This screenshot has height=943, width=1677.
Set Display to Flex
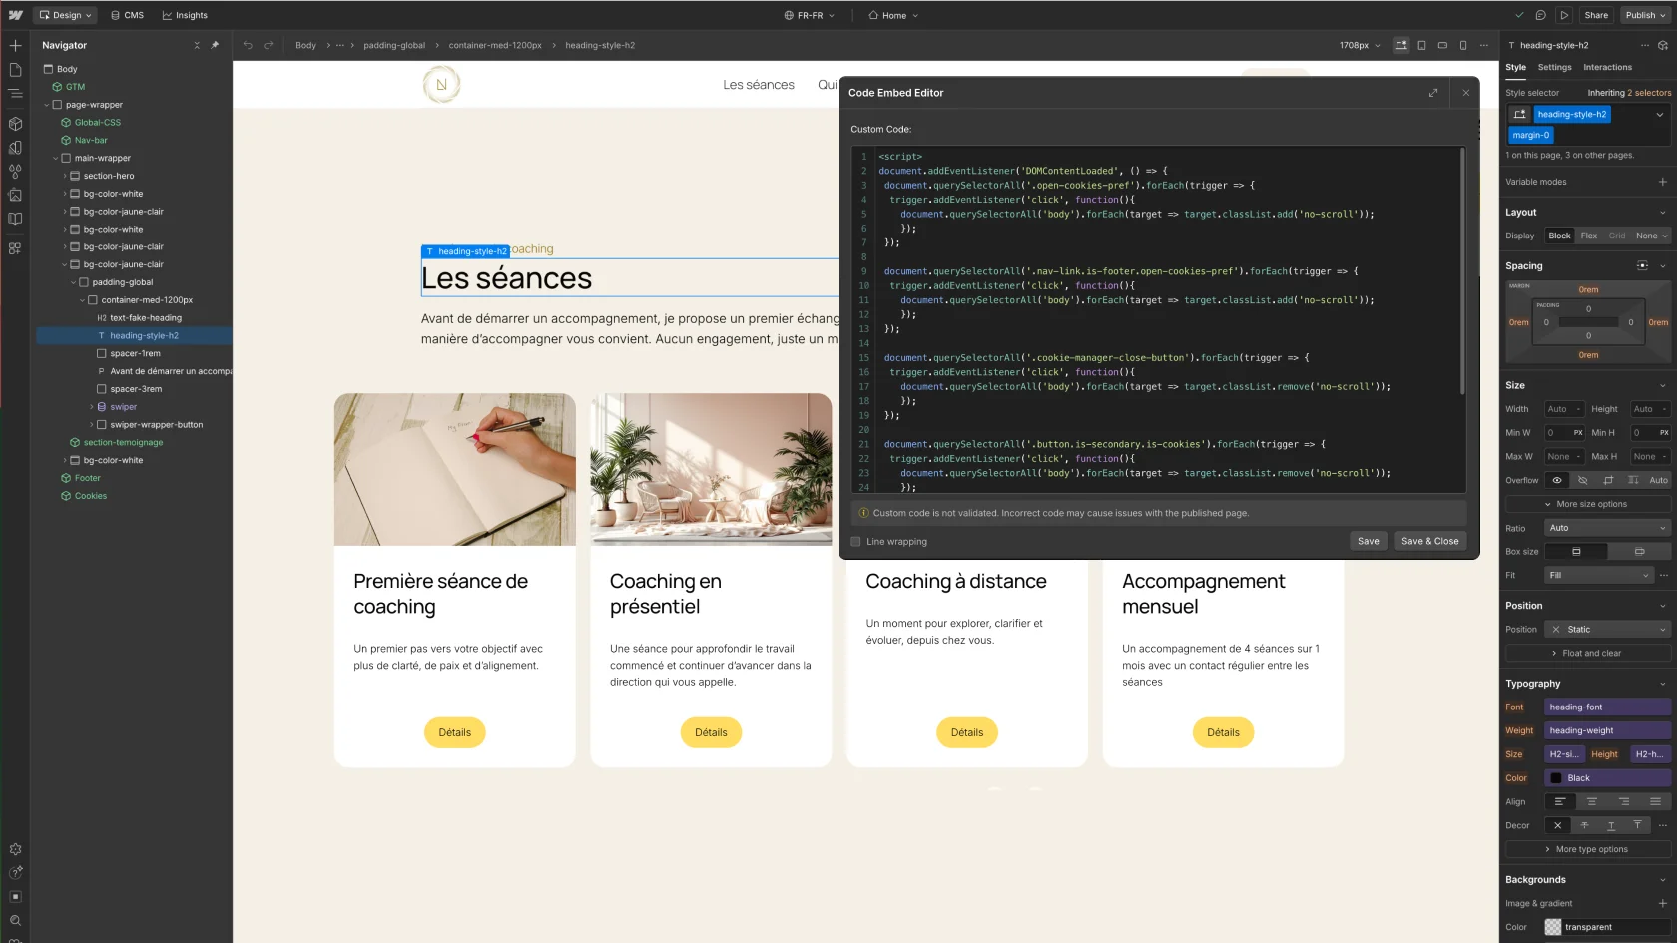pyautogui.click(x=1589, y=236)
